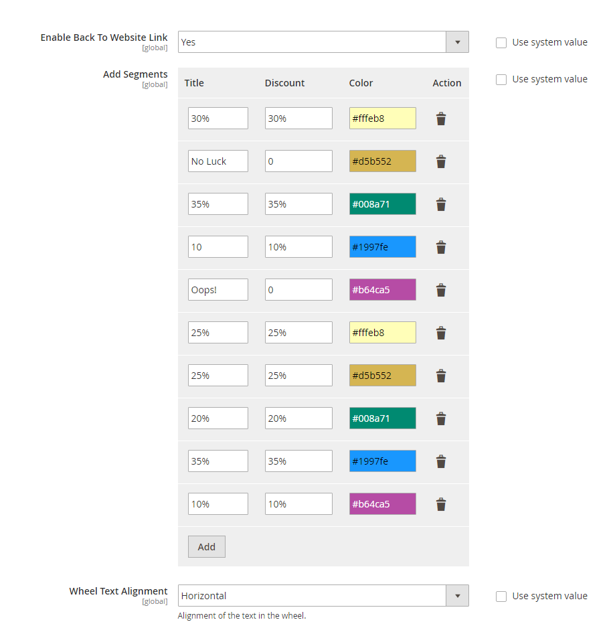The height and width of the screenshot is (628, 613).
Task: Focus the discount field of 'No Luck' row
Action: 298,161
